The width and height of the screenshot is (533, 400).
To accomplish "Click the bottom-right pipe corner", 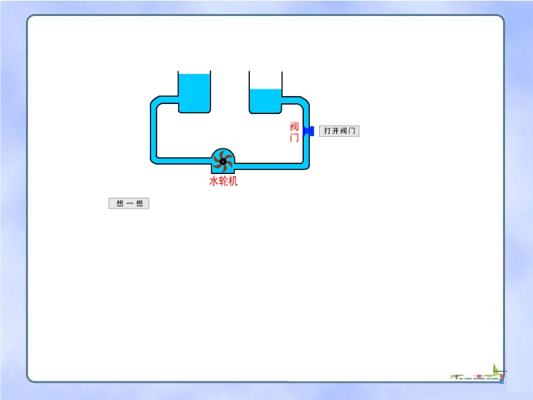I will coord(306,164).
